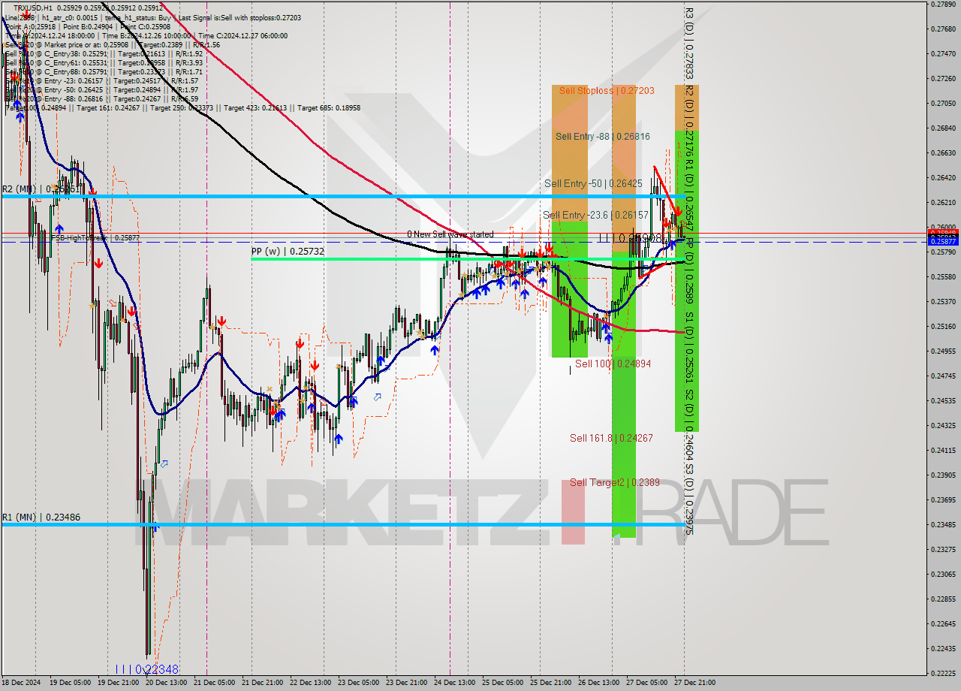Click the 'Sell 100 | 0.24894' label
The image size is (961, 691).
point(613,364)
